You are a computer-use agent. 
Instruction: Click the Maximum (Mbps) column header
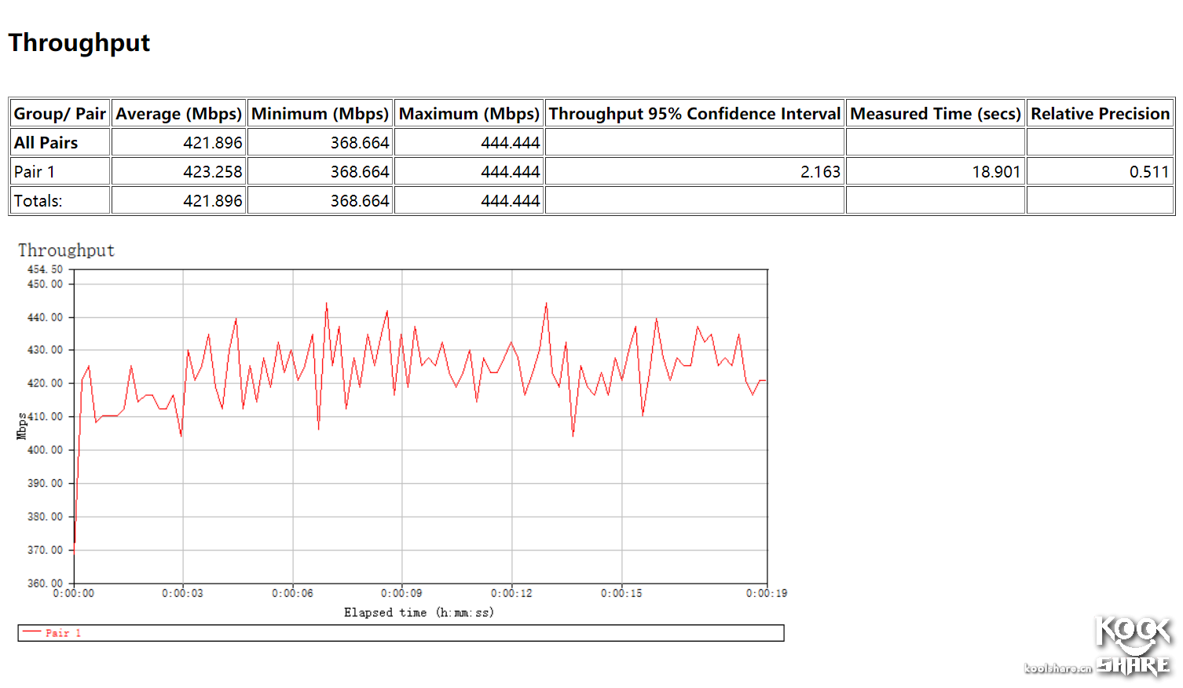pos(469,114)
